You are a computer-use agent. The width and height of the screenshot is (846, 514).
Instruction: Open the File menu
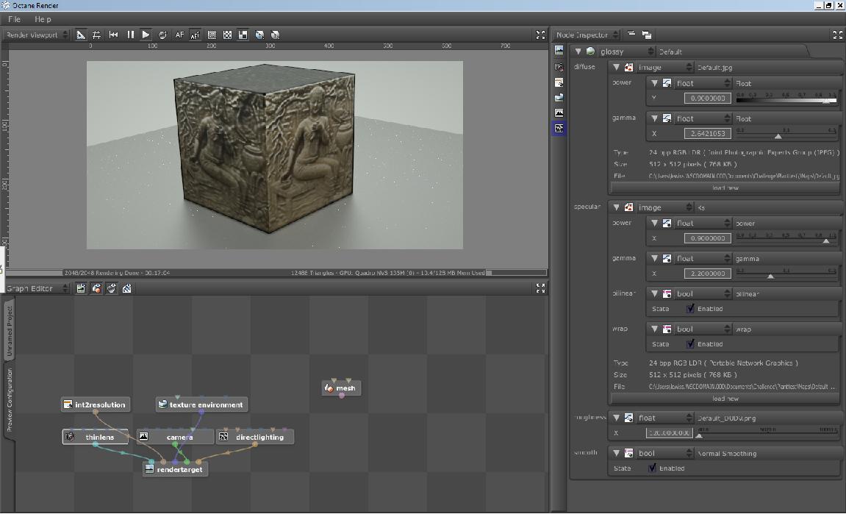pos(15,19)
